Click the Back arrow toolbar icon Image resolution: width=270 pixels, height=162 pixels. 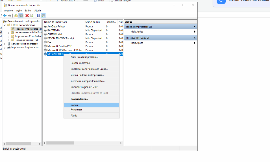click(x=5, y=16)
